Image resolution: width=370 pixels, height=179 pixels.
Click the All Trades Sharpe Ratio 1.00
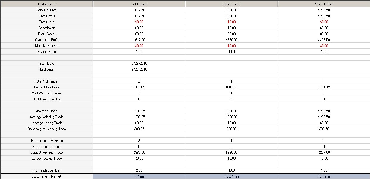click(139, 52)
